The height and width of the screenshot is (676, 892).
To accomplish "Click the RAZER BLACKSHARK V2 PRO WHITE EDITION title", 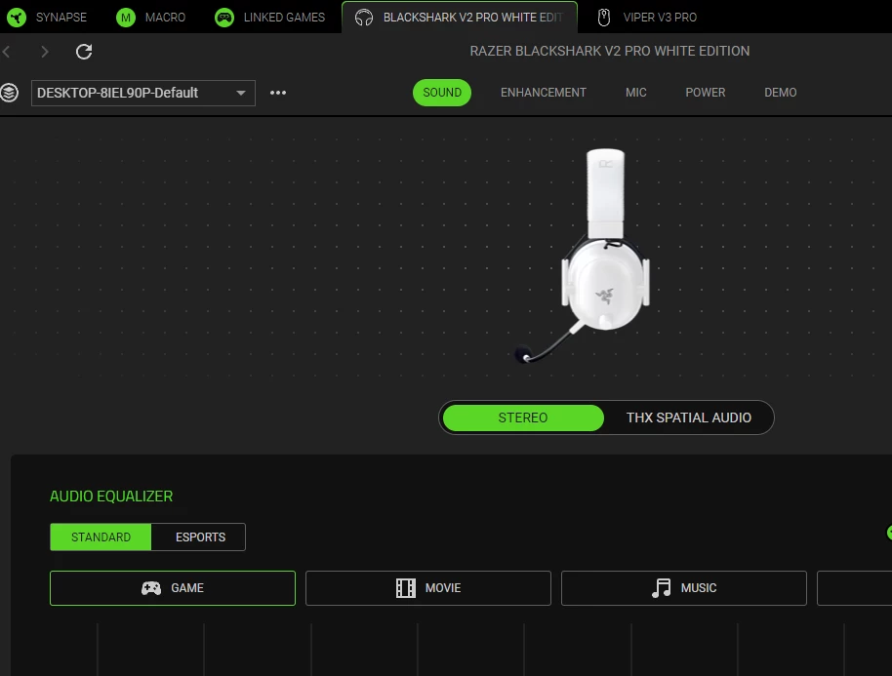I will tap(609, 51).
